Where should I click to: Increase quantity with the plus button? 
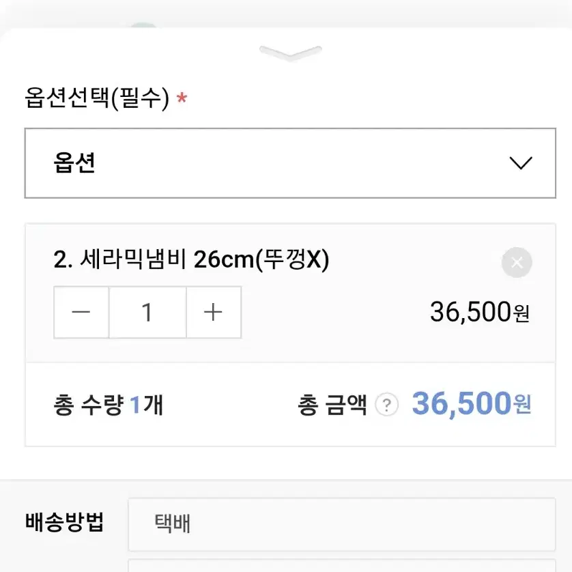pos(214,312)
